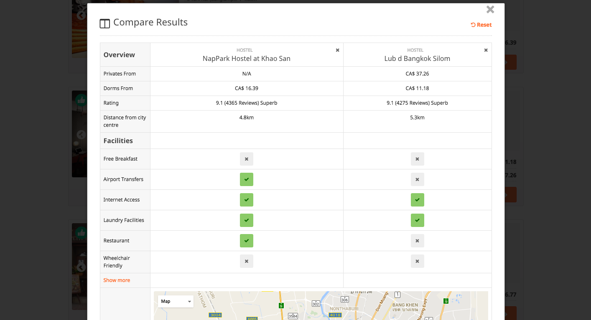The width and height of the screenshot is (591, 320).
Task: Click the compare icon beside Compare Results title
Action: point(104,23)
